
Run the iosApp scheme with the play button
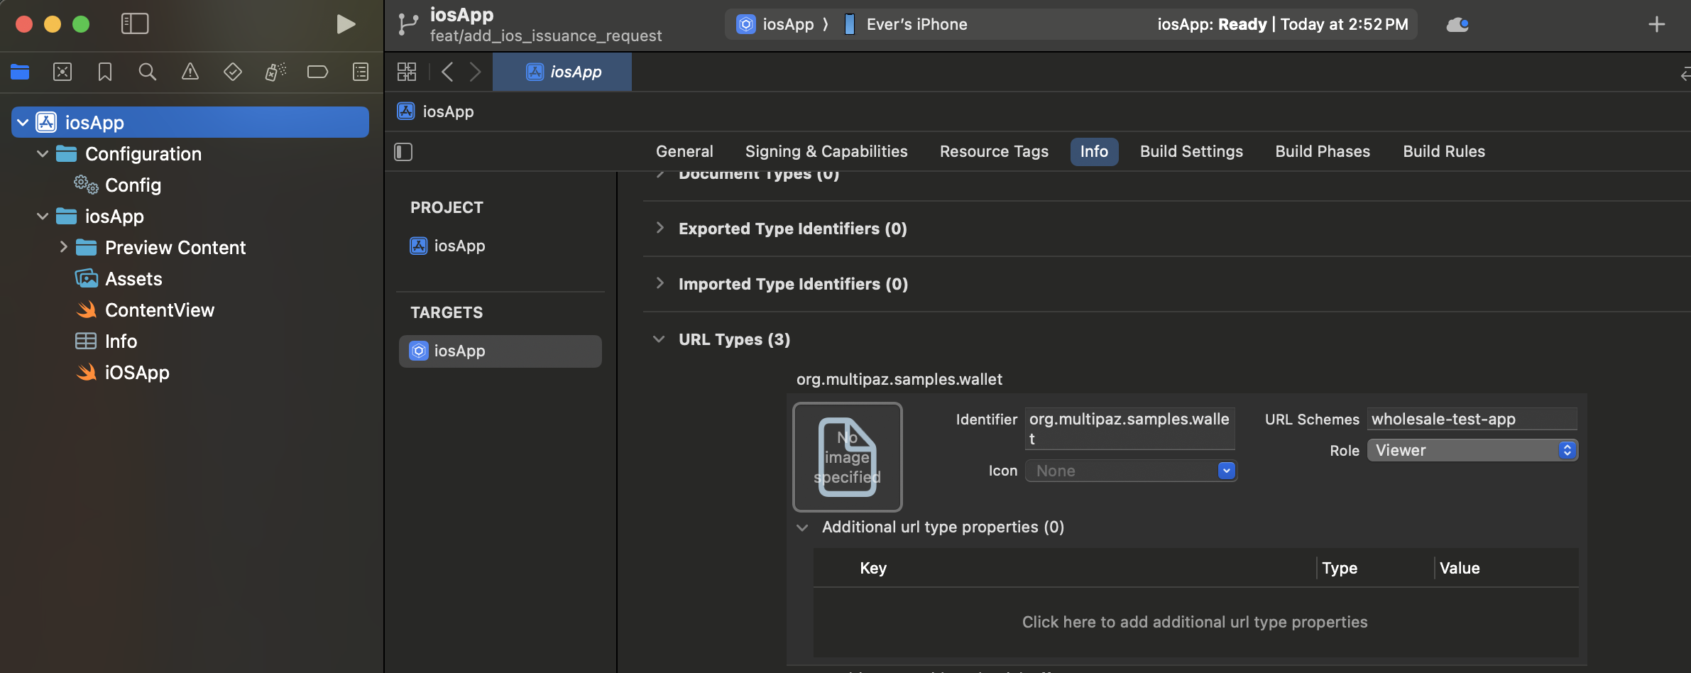pos(345,23)
